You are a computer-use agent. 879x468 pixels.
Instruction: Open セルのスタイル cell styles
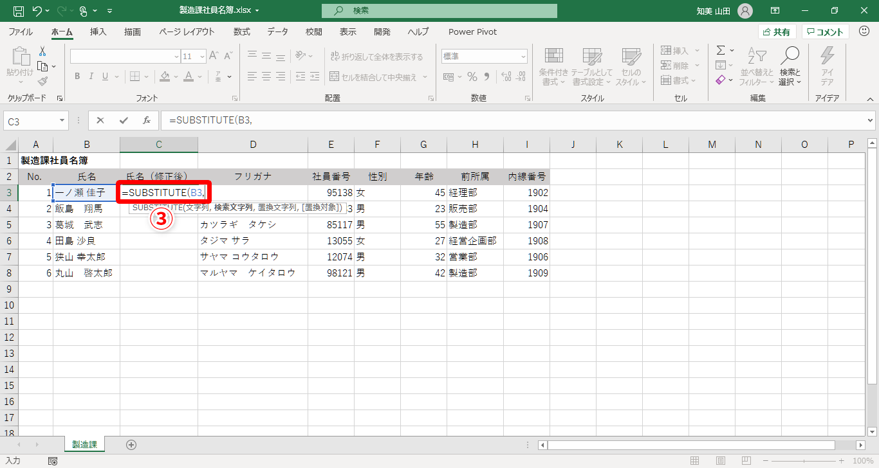(630, 66)
